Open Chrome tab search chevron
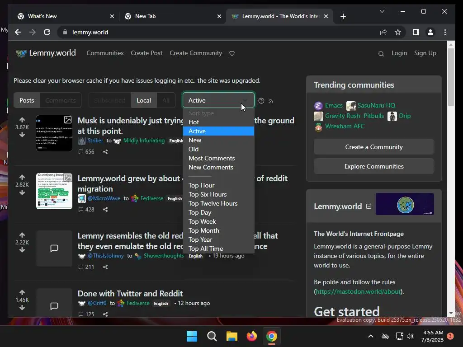This screenshot has width=463, height=347. tap(382, 11)
